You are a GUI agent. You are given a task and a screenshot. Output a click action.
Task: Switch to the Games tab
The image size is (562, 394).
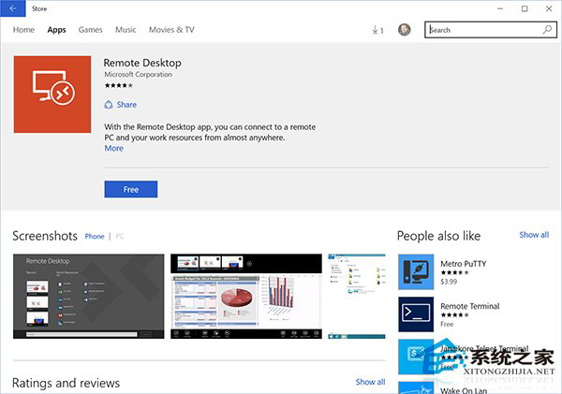tap(90, 30)
